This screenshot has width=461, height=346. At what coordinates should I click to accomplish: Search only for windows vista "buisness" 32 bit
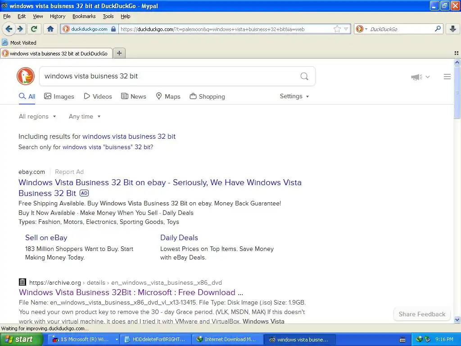(x=108, y=147)
